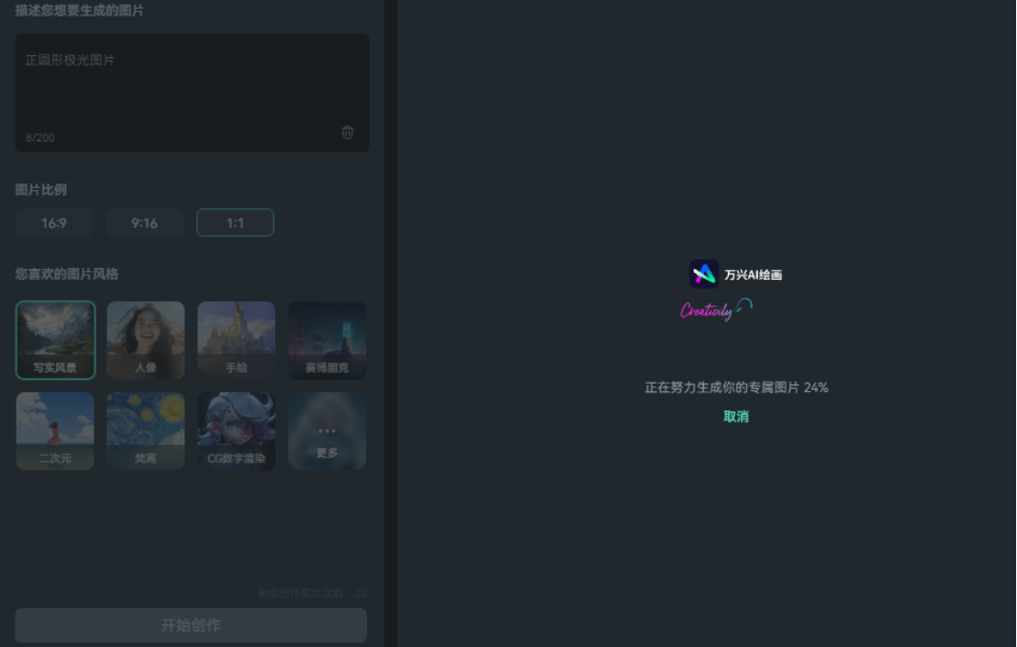Keep the 1:1 square ratio selected
1017x647 pixels.
[x=235, y=222]
